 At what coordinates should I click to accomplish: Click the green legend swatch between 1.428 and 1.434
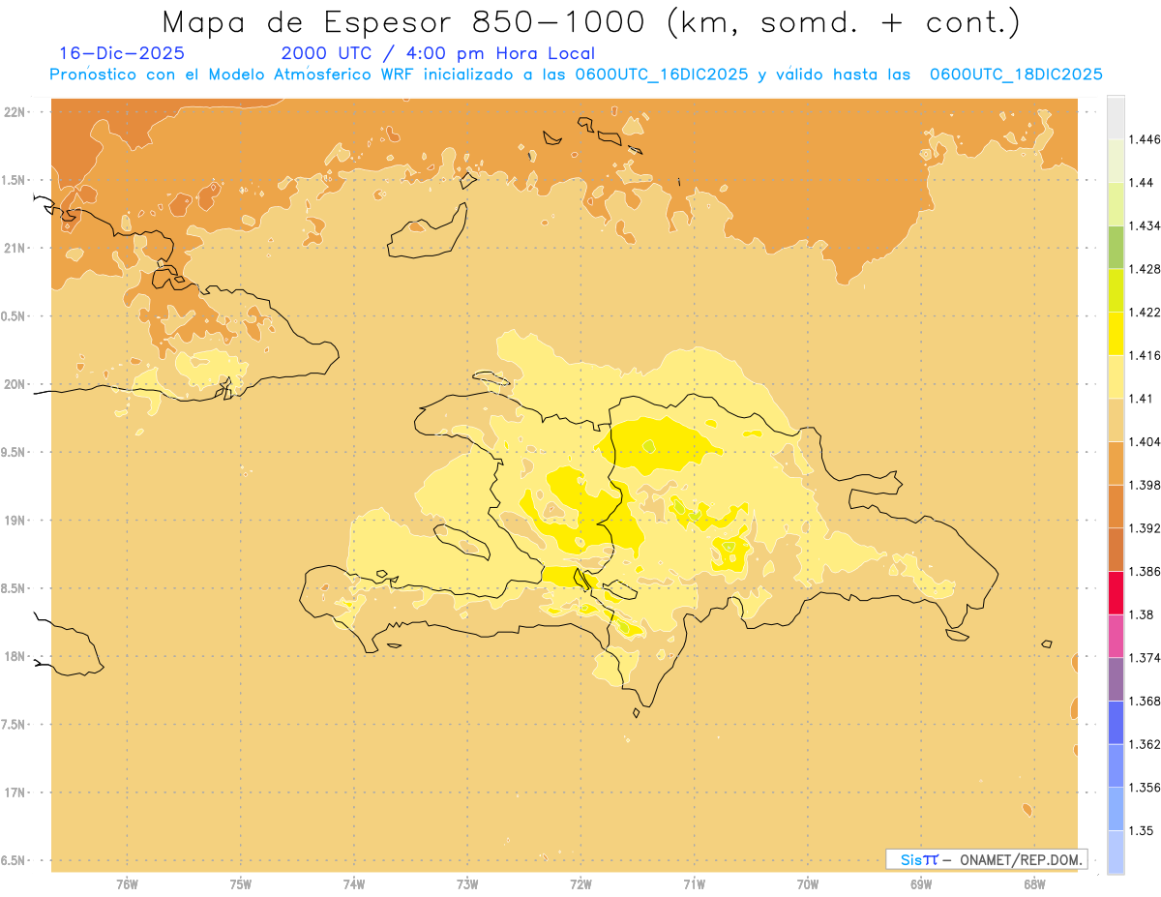click(x=1116, y=247)
